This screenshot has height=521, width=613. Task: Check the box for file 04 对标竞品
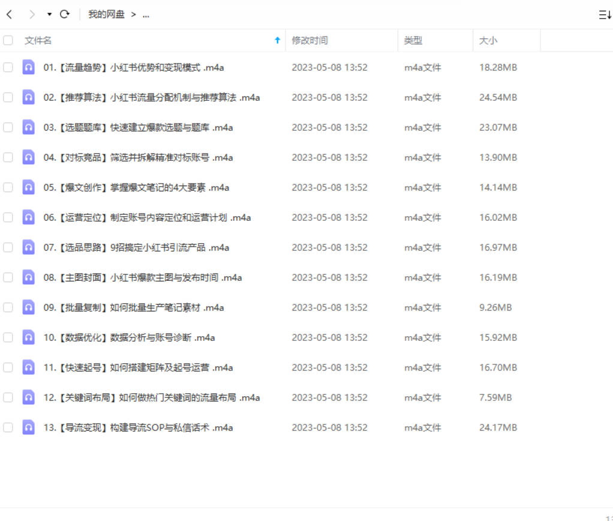coord(8,157)
